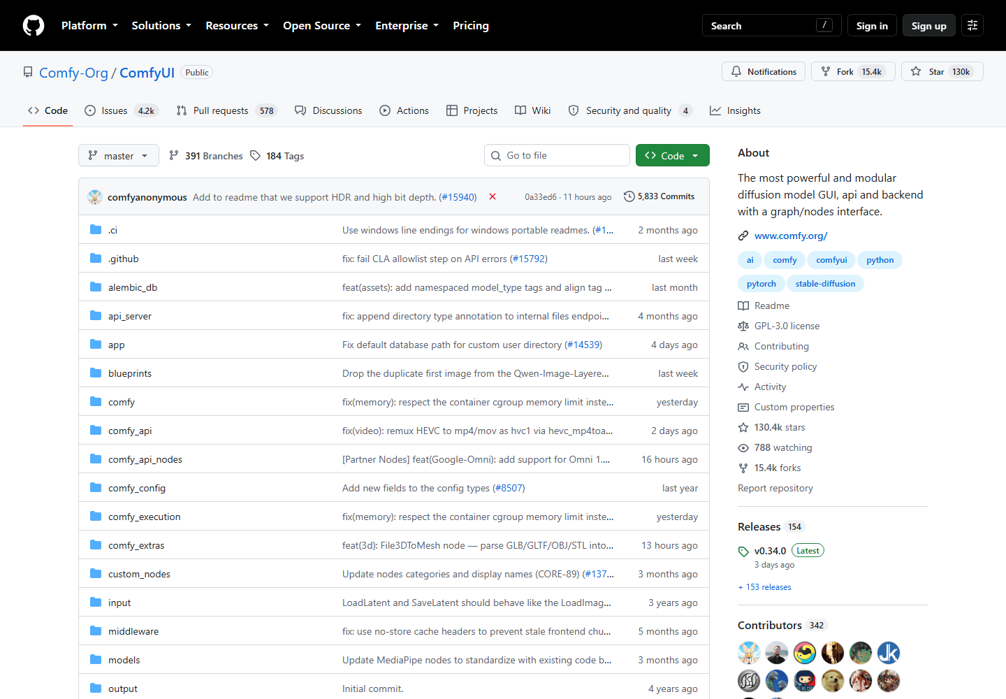Open the comfy_api_nodes folder

click(x=145, y=459)
